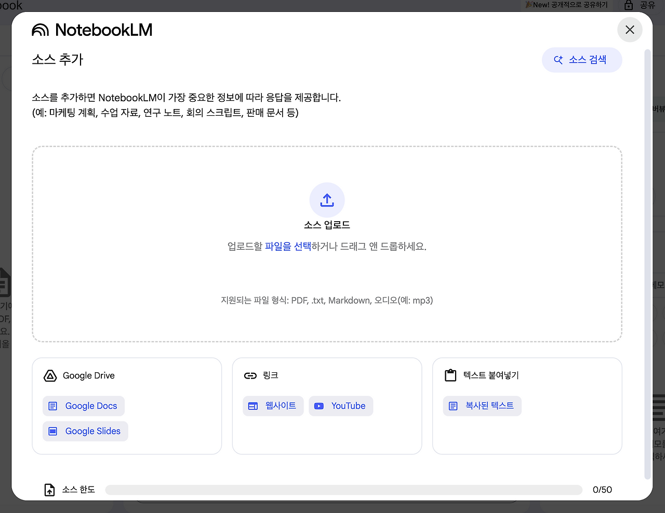The height and width of the screenshot is (513, 665).
Task: Click the Google Drive triangle icon
Action: point(50,375)
